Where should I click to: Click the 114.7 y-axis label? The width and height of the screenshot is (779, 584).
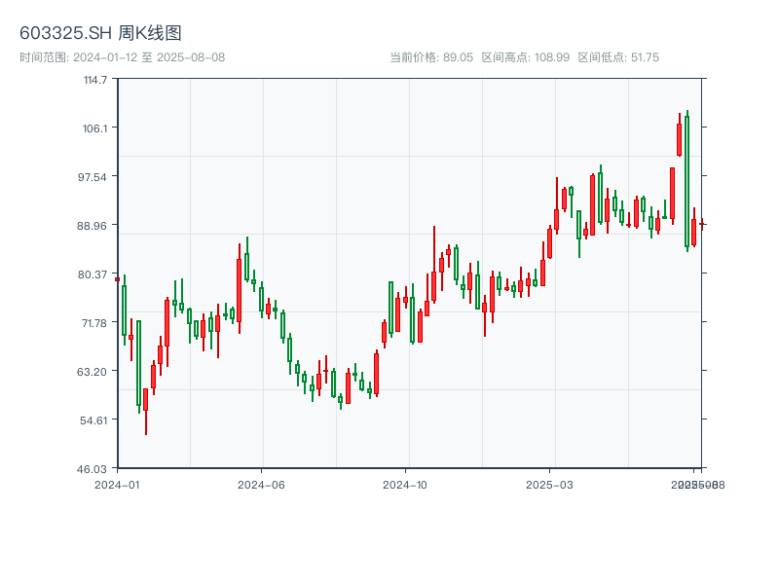pyautogui.click(x=95, y=80)
